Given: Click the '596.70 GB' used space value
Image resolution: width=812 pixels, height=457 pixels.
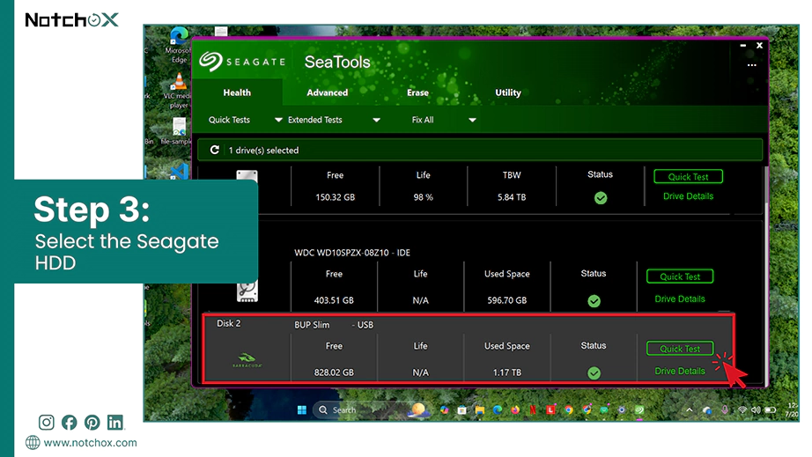Looking at the screenshot, I should tap(507, 300).
